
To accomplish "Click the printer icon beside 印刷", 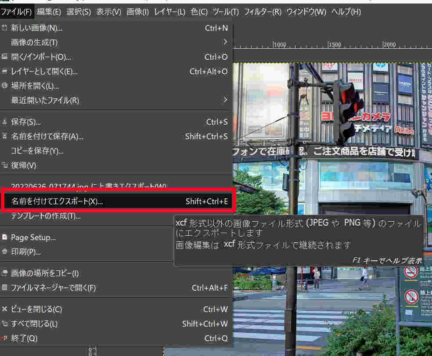I will (x=4, y=252).
